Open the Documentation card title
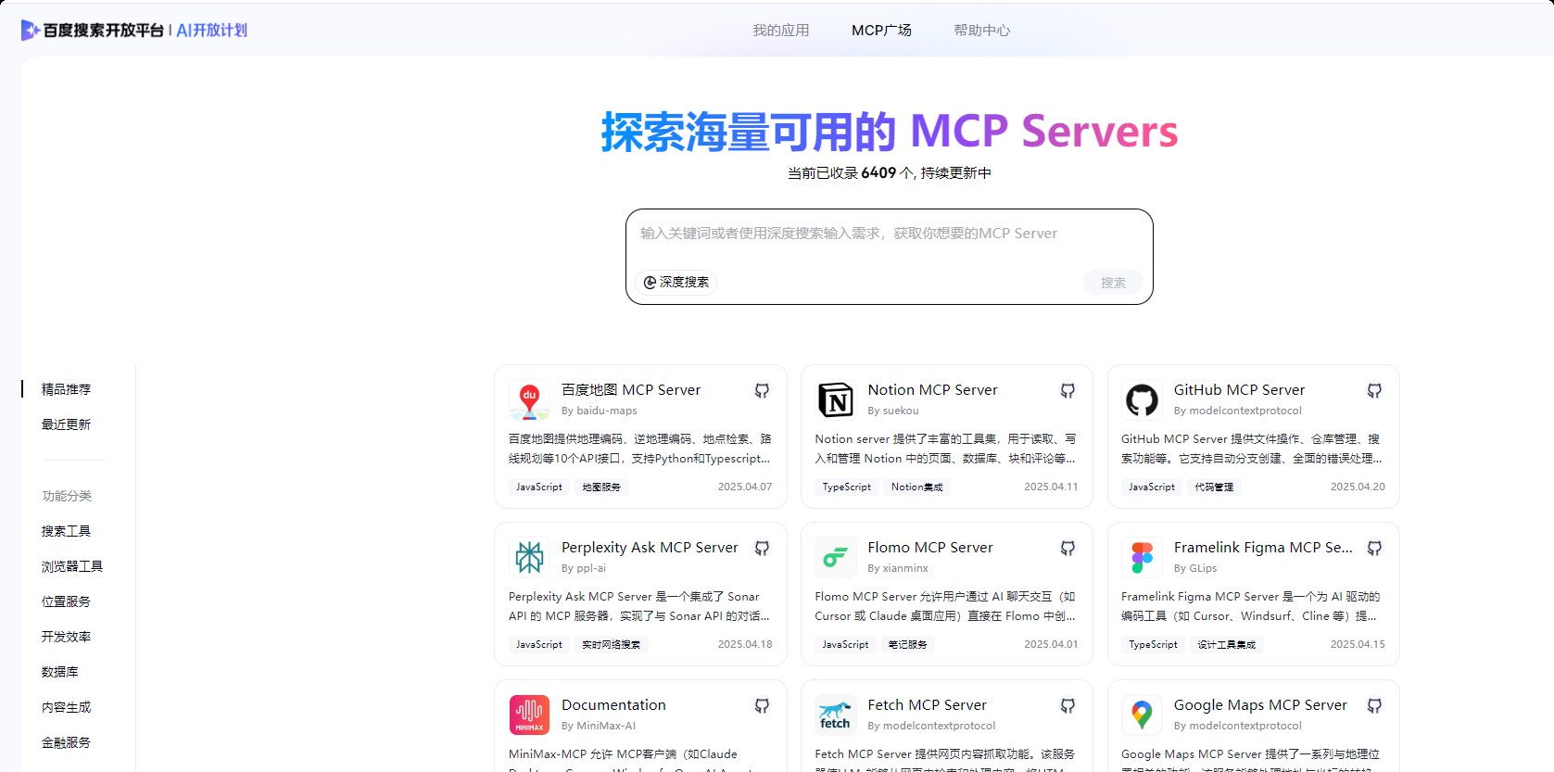This screenshot has width=1554, height=772. click(x=613, y=705)
